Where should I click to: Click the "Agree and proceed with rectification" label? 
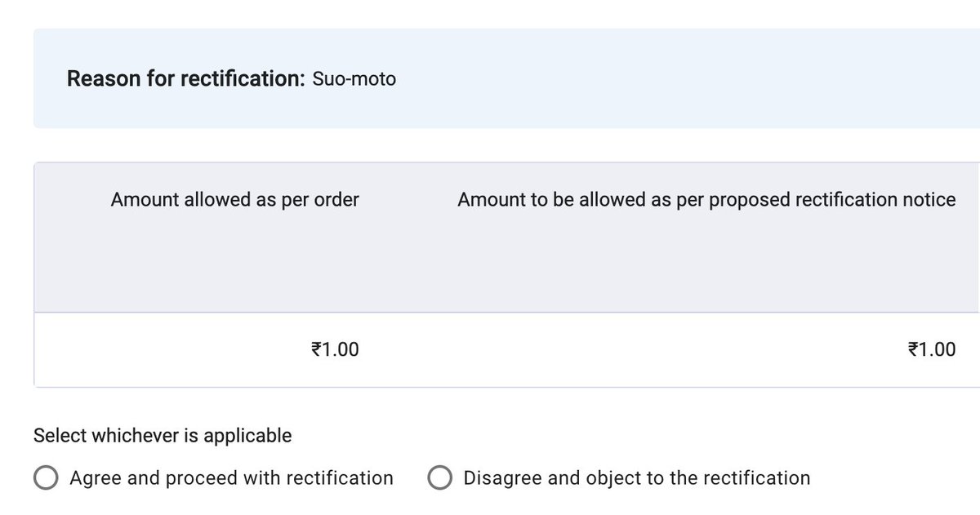coord(231,478)
